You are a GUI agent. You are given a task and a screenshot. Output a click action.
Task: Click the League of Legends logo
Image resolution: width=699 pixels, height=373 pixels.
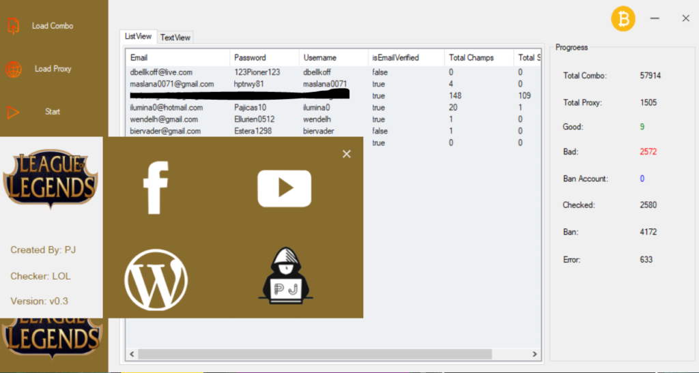(51, 179)
